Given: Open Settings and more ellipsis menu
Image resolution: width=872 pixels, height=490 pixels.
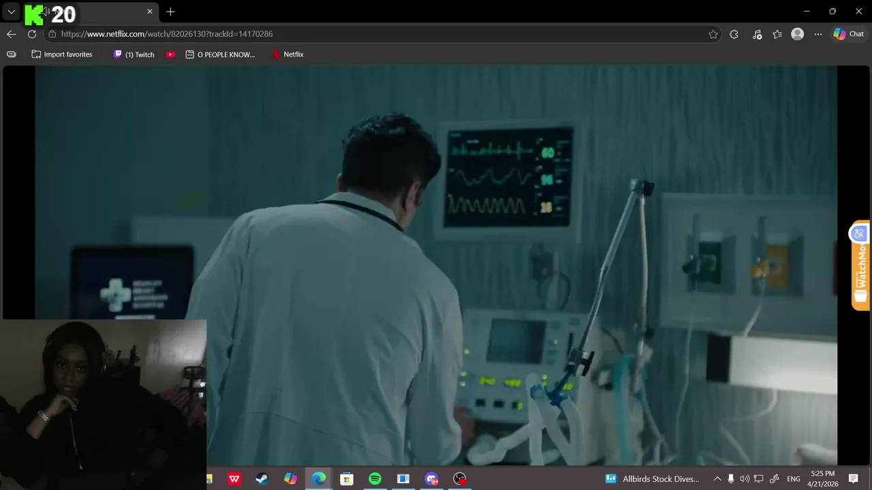Looking at the screenshot, I should tap(818, 34).
